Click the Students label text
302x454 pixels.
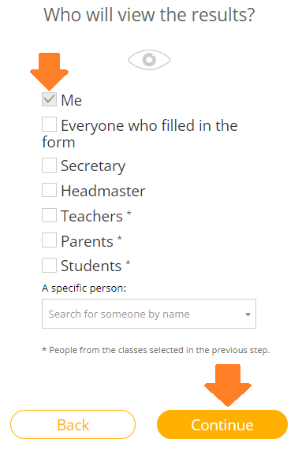pyautogui.click(x=91, y=266)
